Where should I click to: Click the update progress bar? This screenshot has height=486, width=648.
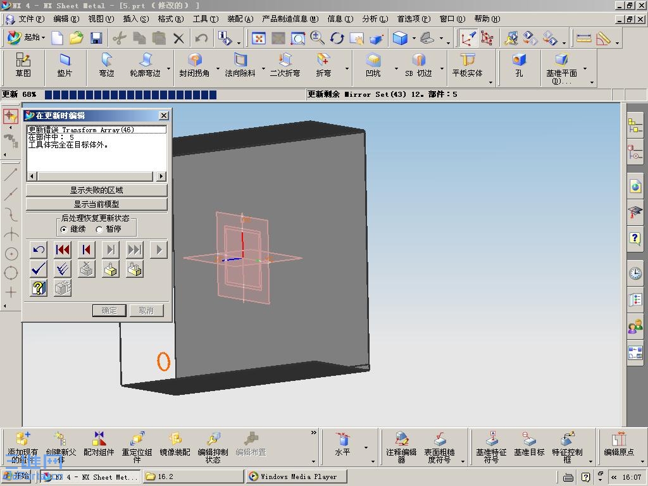(130, 95)
